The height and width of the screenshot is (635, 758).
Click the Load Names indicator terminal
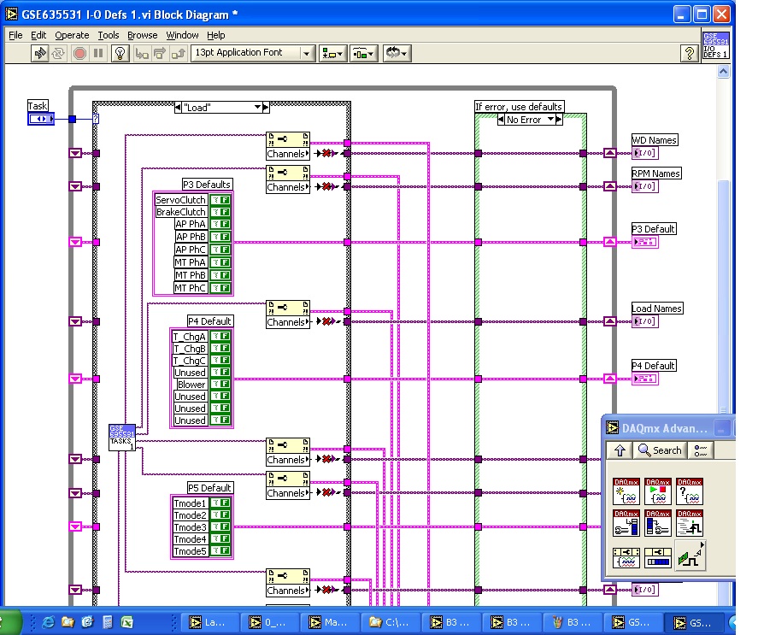[x=645, y=321]
